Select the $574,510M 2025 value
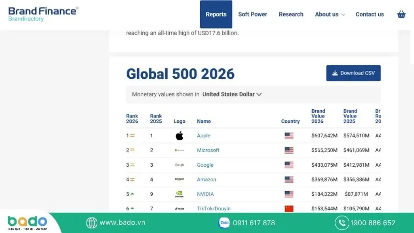This screenshot has width=414, height=233. pos(356,136)
